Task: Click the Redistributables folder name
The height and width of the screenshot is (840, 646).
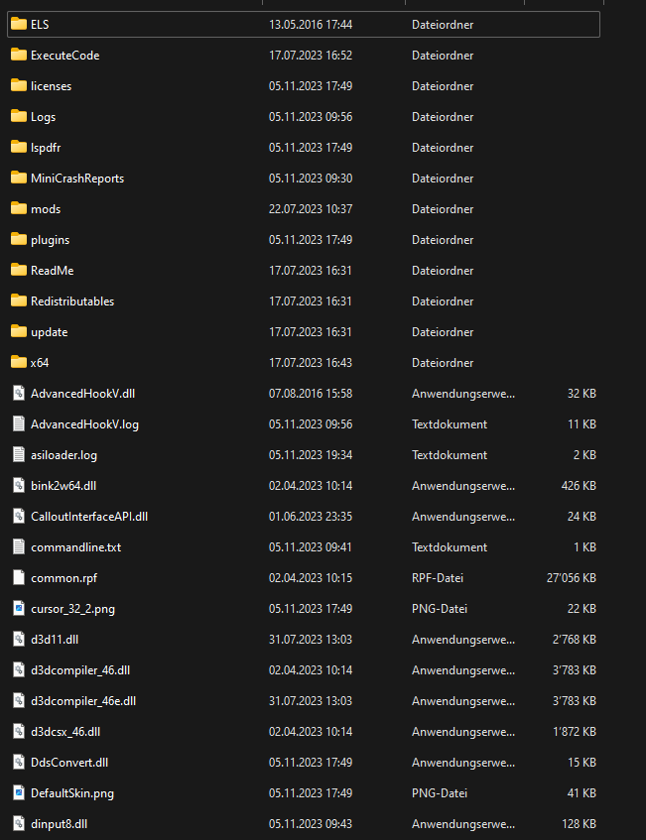Action: pyautogui.click(x=72, y=301)
